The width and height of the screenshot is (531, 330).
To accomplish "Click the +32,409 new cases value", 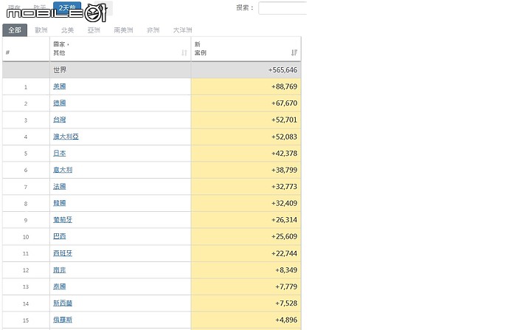I will (284, 203).
